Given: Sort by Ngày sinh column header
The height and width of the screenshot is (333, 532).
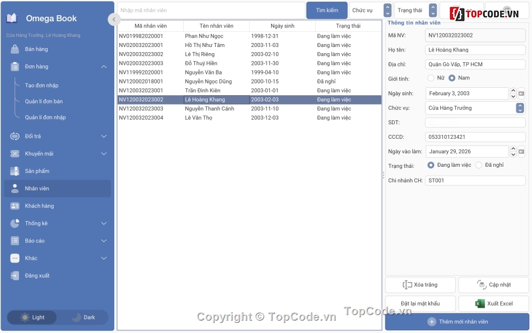Looking at the screenshot, I should pyautogui.click(x=282, y=26).
